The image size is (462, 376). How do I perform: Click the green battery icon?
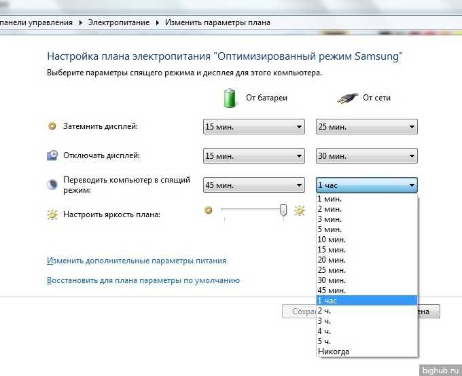pyautogui.click(x=230, y=98)
